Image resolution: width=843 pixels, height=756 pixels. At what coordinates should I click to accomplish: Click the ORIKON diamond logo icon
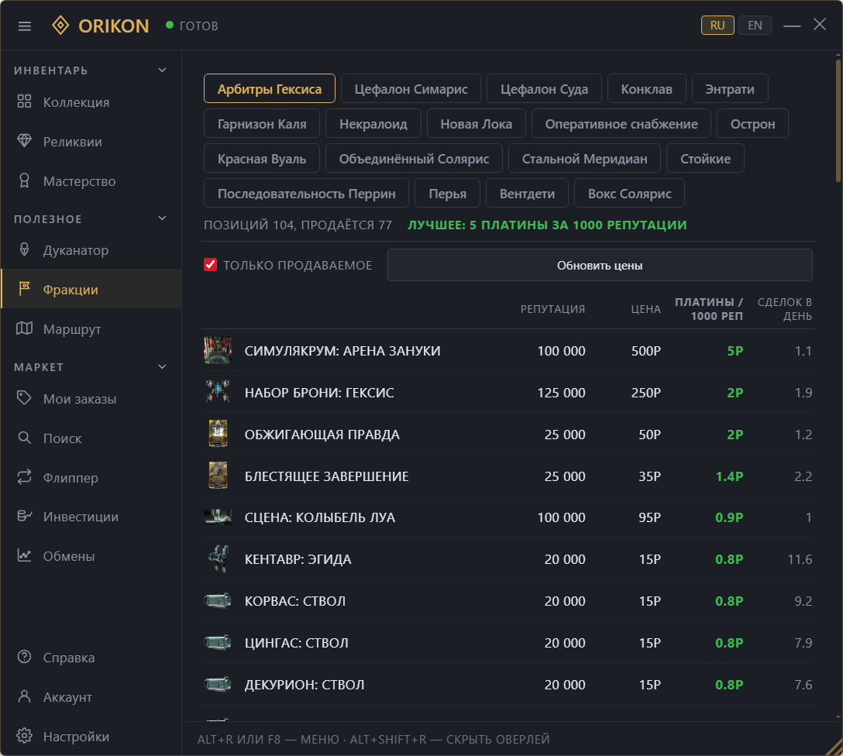tap(60, 26)
